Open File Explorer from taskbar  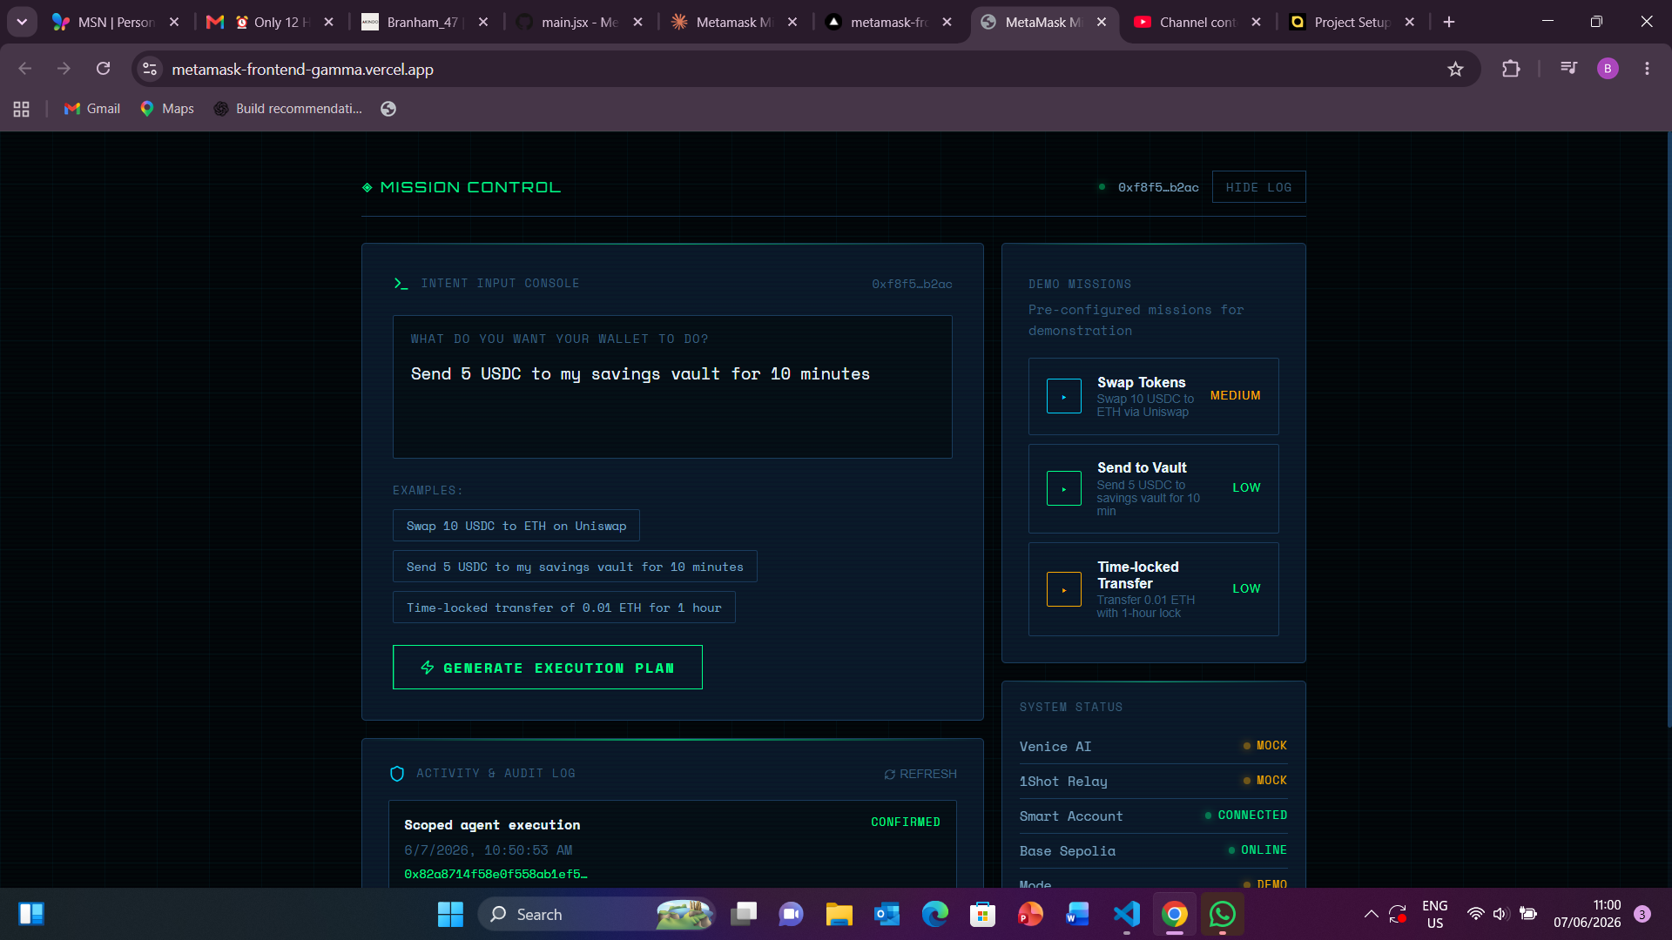pos(839,914)
